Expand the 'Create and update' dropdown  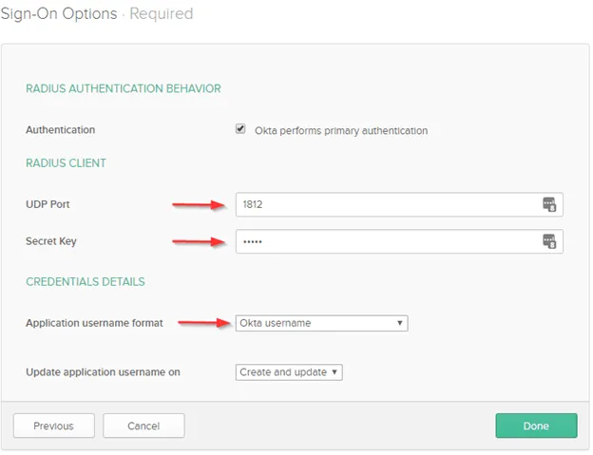tap(289, 372)
